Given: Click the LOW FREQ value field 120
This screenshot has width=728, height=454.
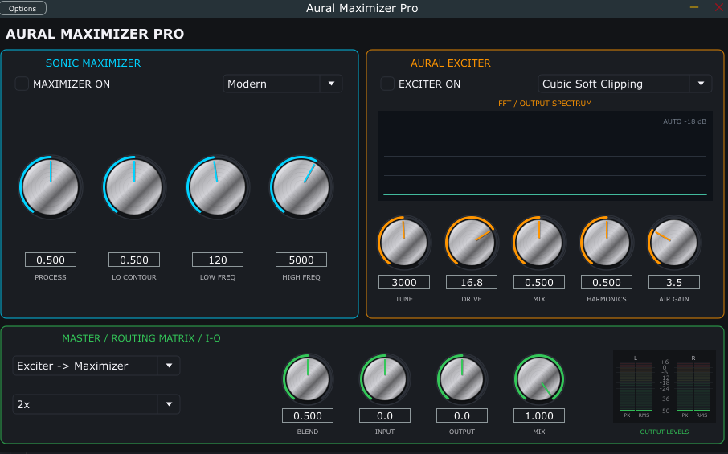Looking at the screenshot, I should 218,260.
